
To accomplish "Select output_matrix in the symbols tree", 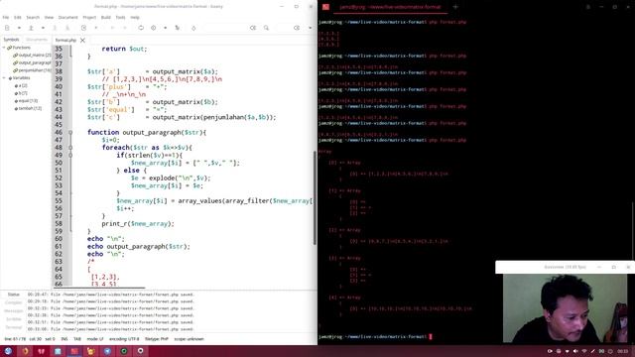I will click(32, 56).
